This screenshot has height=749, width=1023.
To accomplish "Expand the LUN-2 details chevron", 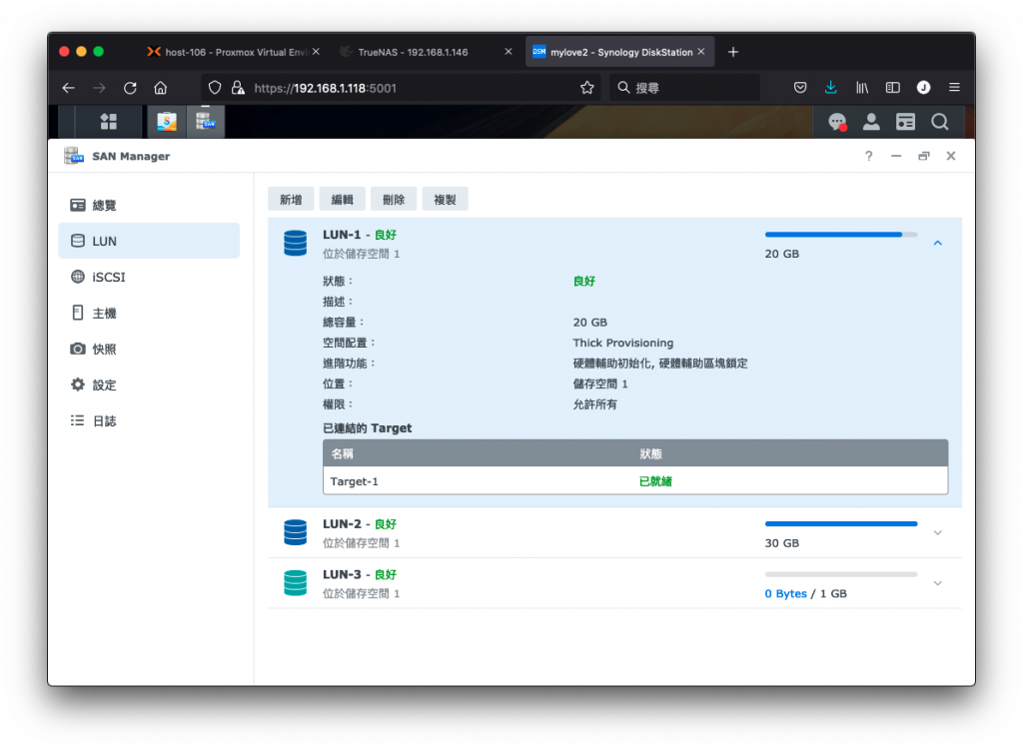I will click(x=937, y=532).
